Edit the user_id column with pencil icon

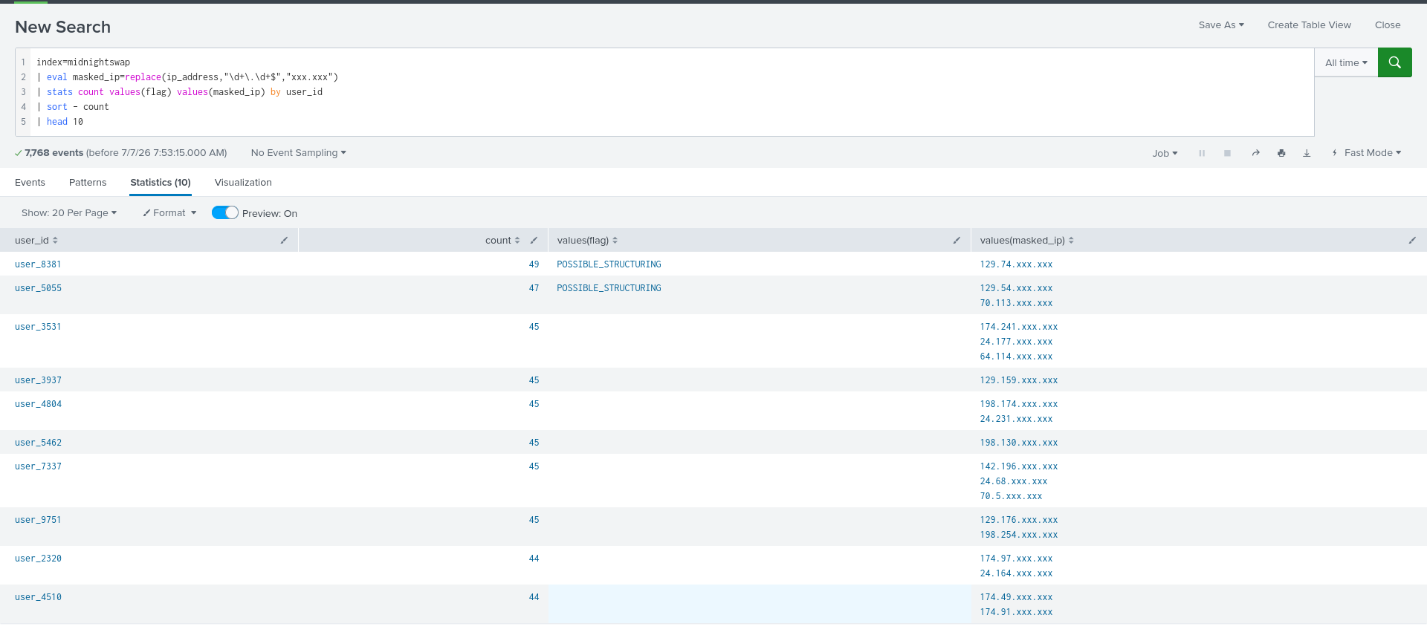284,241
